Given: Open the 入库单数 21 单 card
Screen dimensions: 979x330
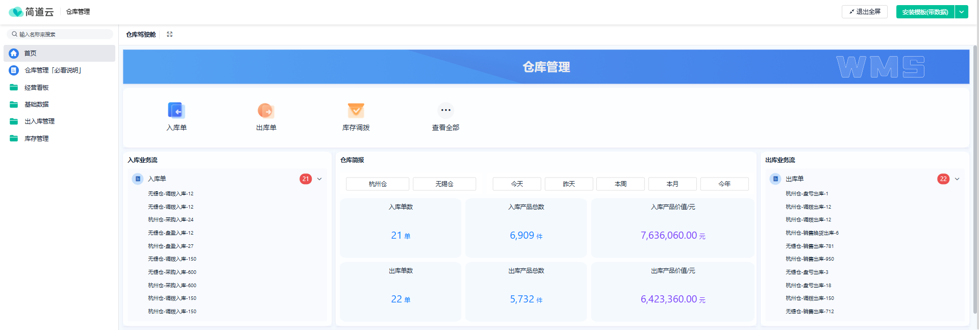Looking at the screenshot, I should point(400,228).
